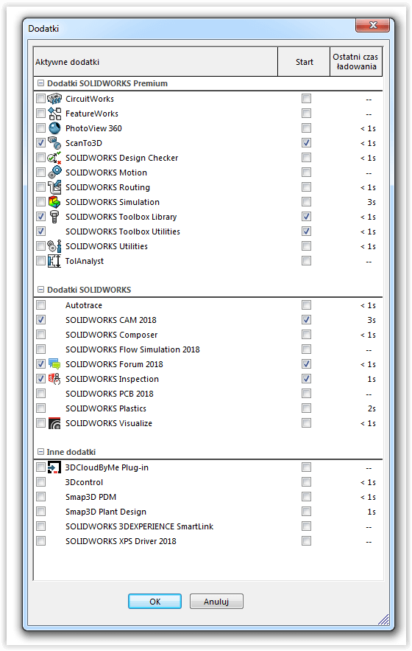The image size is (412, 651).
Task: Click the PhotoView 360 sphere icon
Action: coord(54,128)
